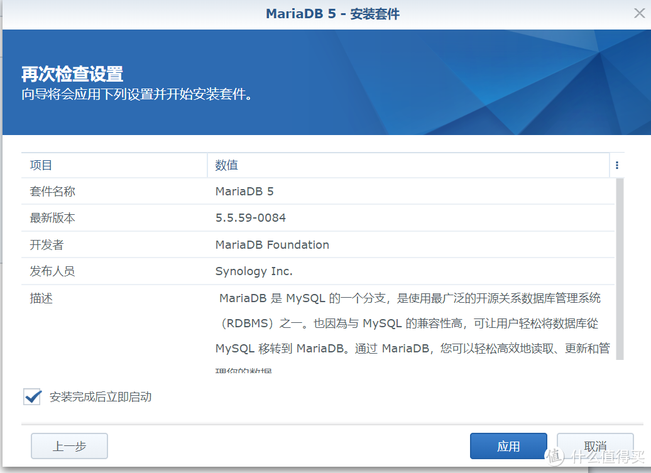This screenshot has width=651, height=473.
Task: Click the 取消 cancel button
Action: pyautogui.click(x=595, y=446)
